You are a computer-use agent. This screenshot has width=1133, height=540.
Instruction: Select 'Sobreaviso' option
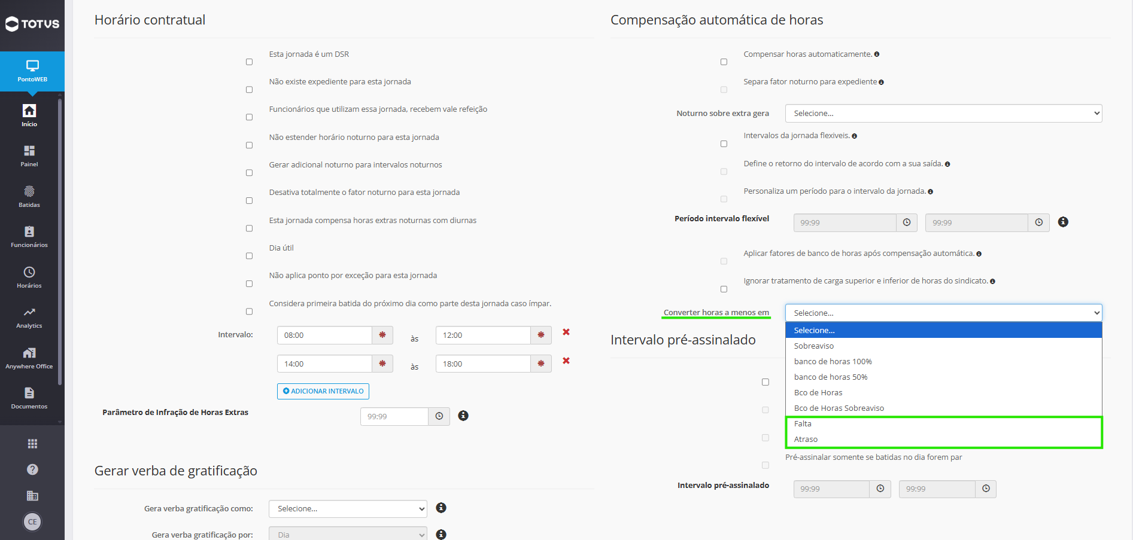(944, 346)
